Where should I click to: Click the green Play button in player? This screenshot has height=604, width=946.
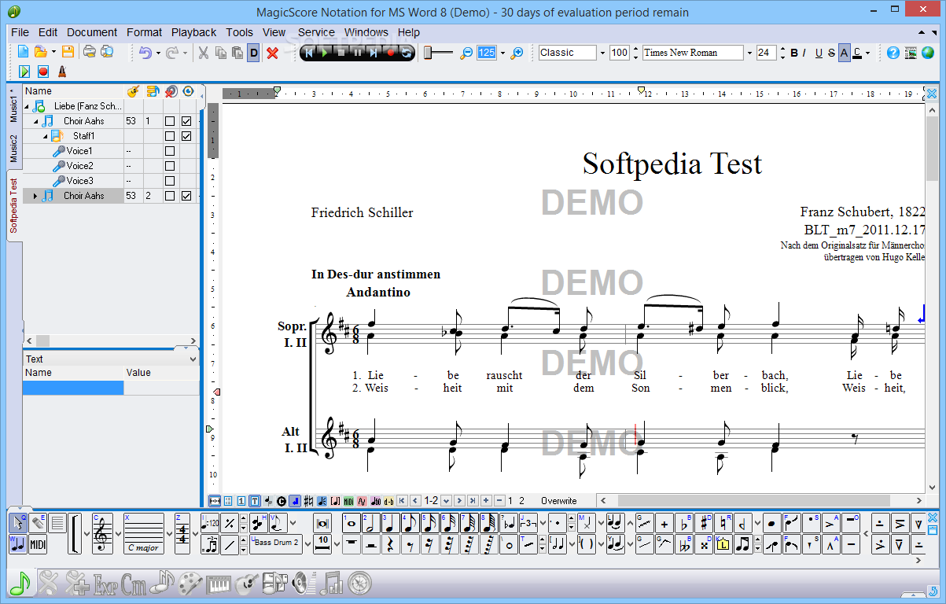pos(325,53)
